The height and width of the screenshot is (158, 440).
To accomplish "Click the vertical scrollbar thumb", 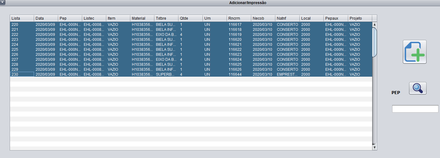I will [x=374, y=42].
